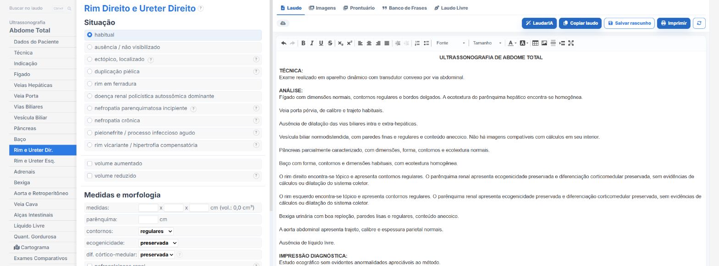Viewport: 719px width, 266px height.
Task: Go to Rim e Ureter Esq. section
Action: [x=43, y=161]
